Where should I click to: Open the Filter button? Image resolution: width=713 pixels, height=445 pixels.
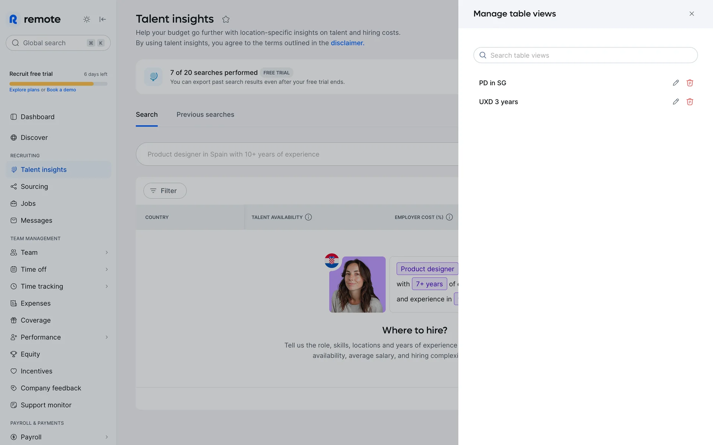coord(165,191)
